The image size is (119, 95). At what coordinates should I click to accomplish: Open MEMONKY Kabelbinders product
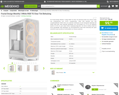[66, 94]
